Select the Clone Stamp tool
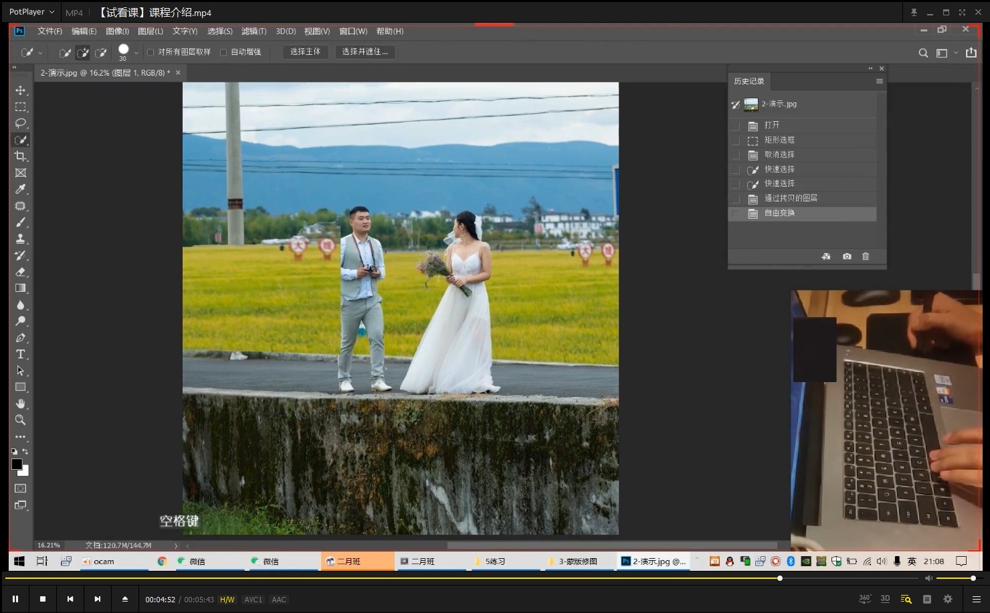Viewport: 990px width, 613px height. (x=21, y=239)
